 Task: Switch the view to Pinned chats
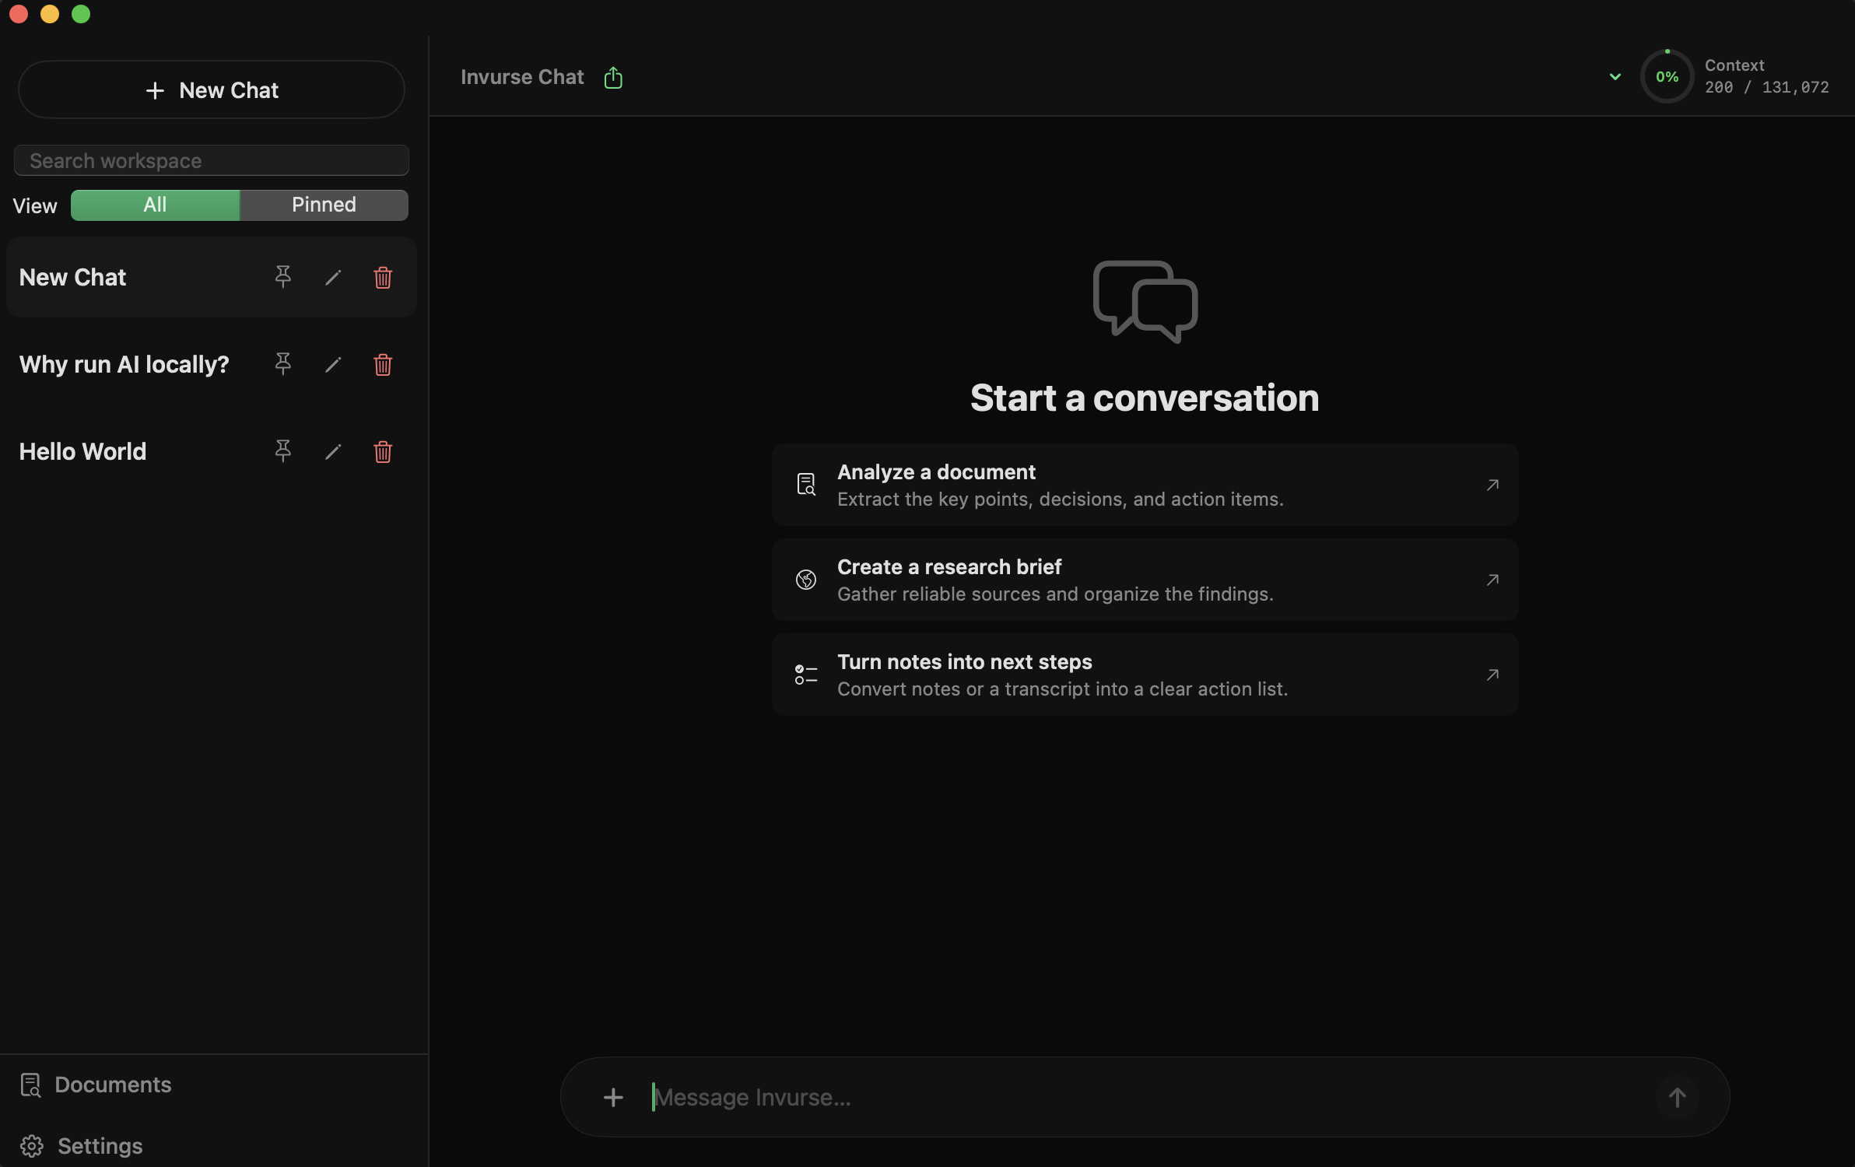coord(324,205)
